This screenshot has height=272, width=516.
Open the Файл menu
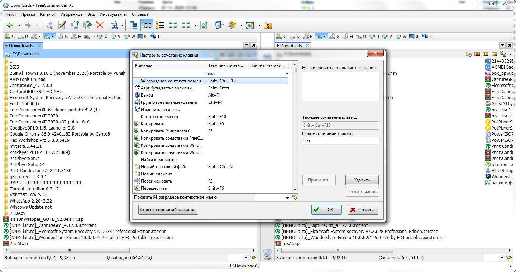10,14
